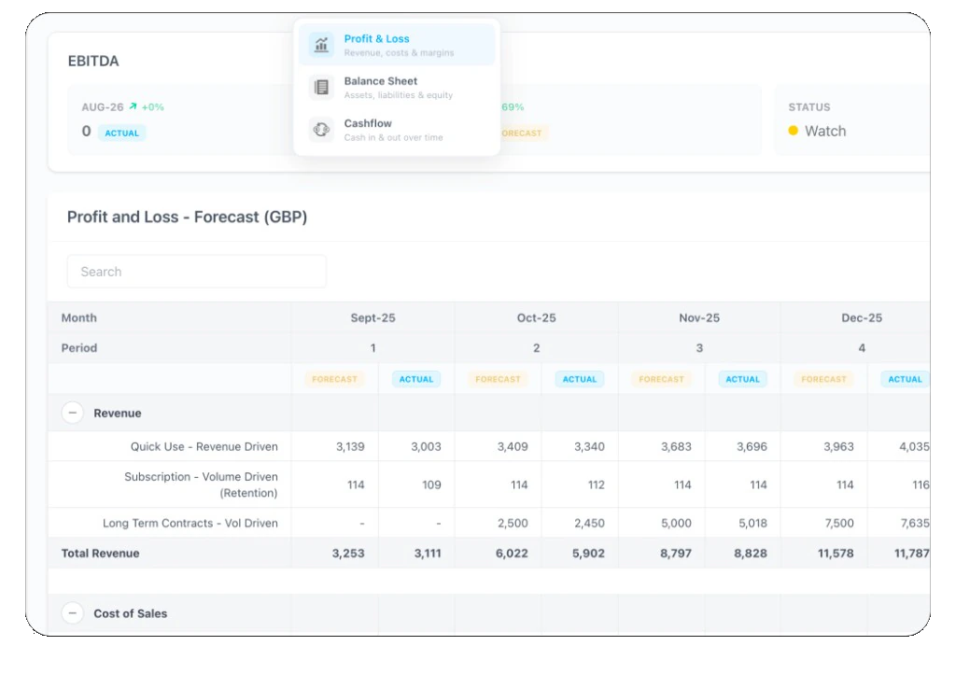
Task: Click the Oct-25 FORECAST badge
Action: pyautogui.click(x=499, y=379)
